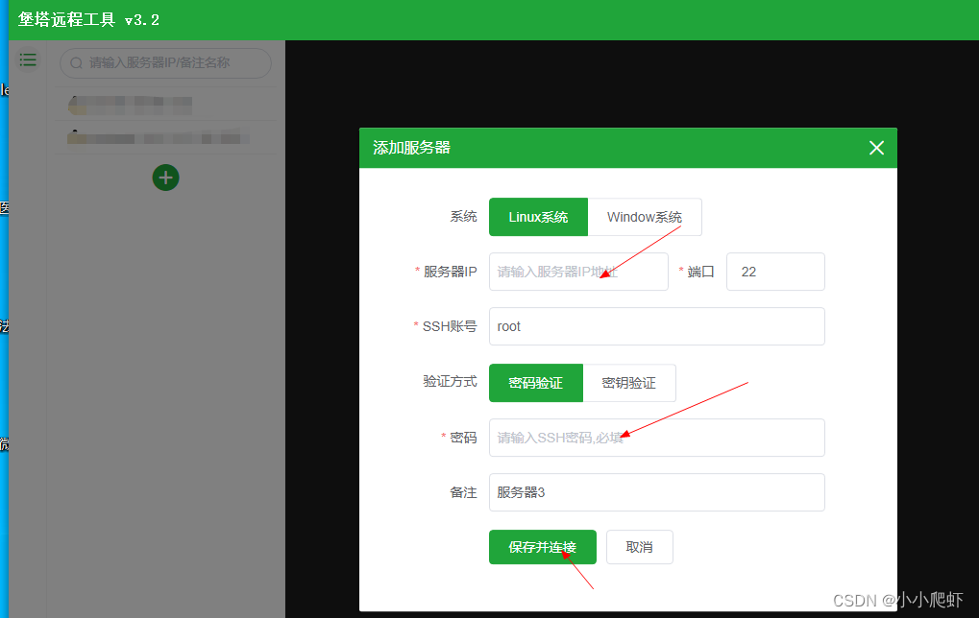Click the magnifier icon in search box
This screenshot has width=979, height=618.
(x=74, y=63)
